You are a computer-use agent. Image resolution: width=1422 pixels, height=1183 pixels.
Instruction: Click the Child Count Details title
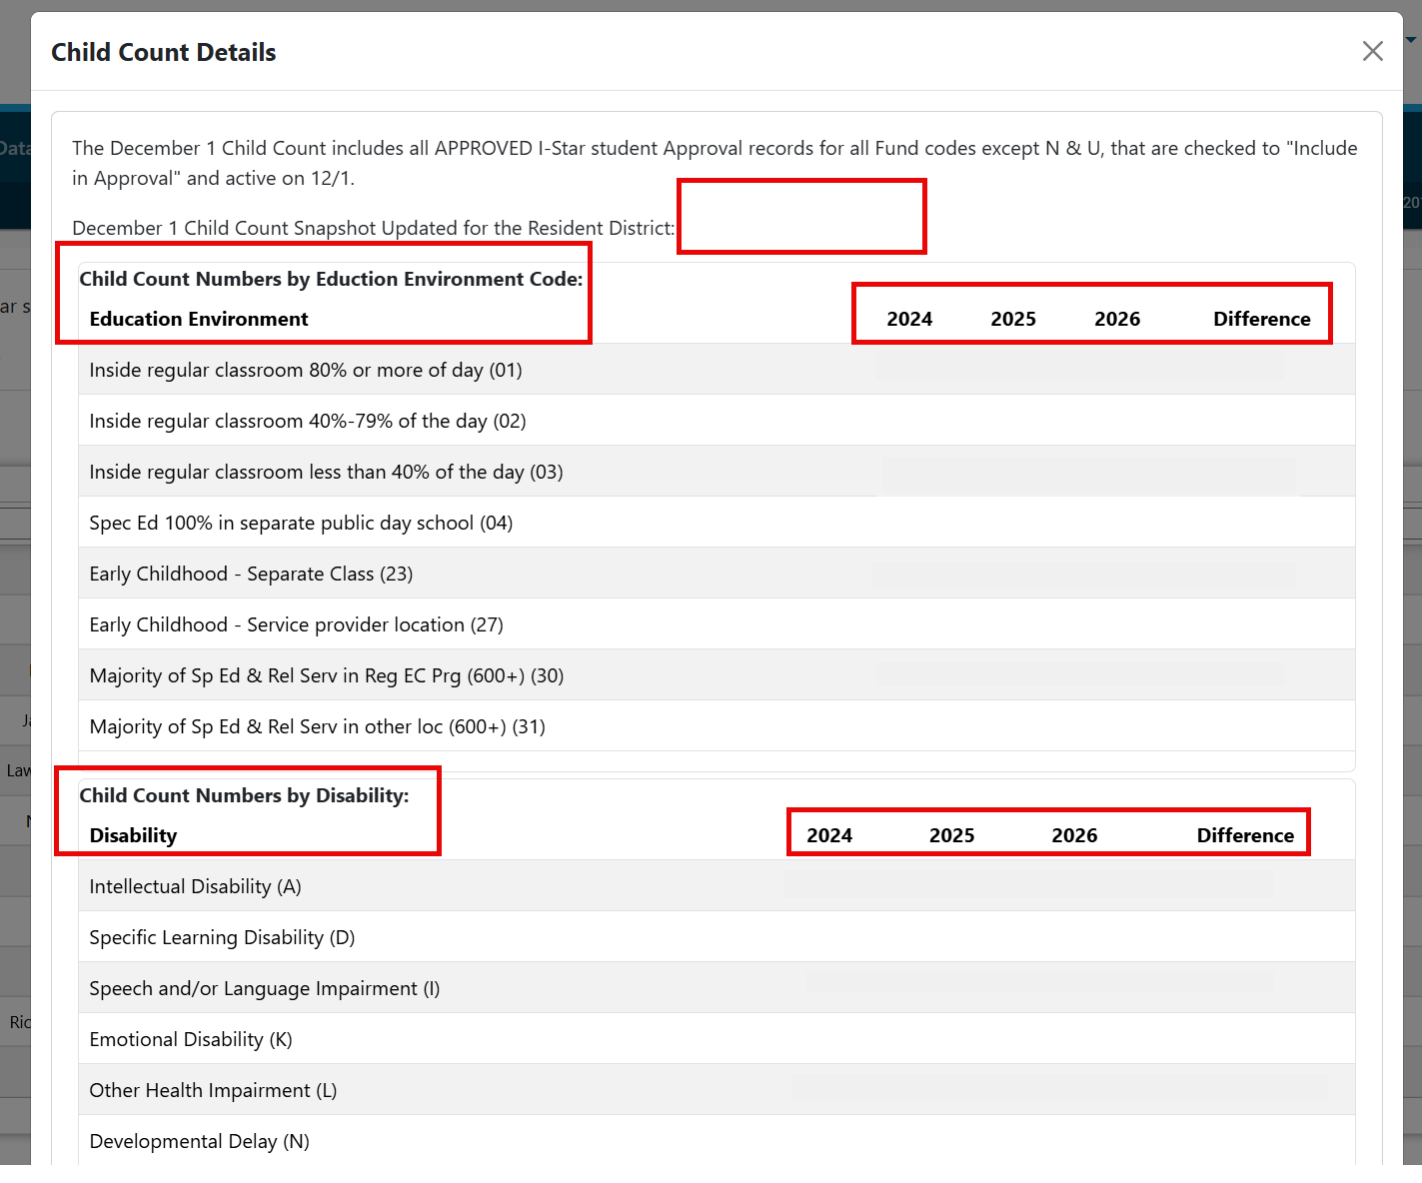click(164, 52)
